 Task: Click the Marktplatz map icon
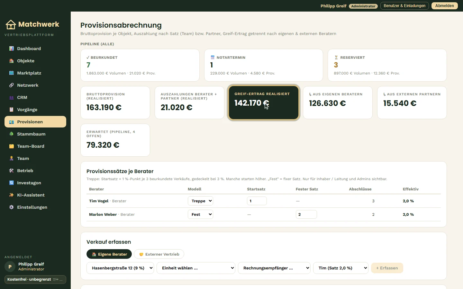[12, 73]
